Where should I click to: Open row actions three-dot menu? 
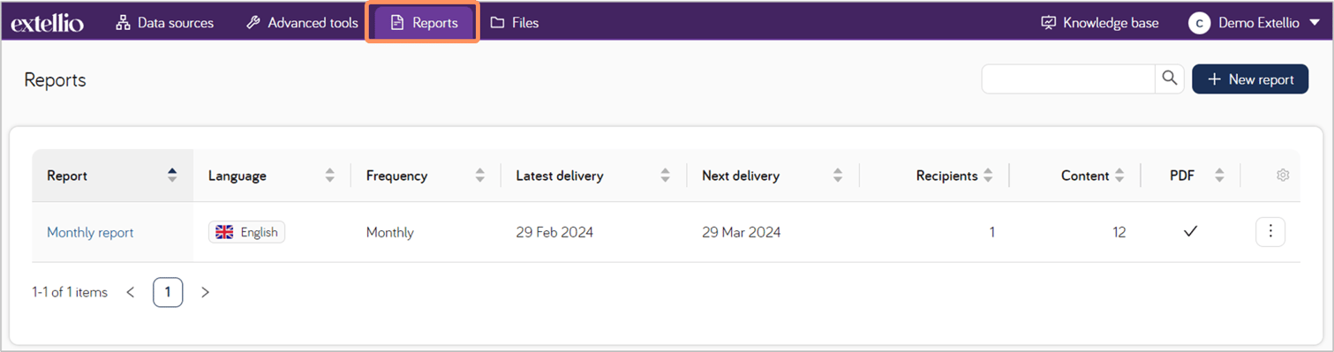tap(1270, 231)
